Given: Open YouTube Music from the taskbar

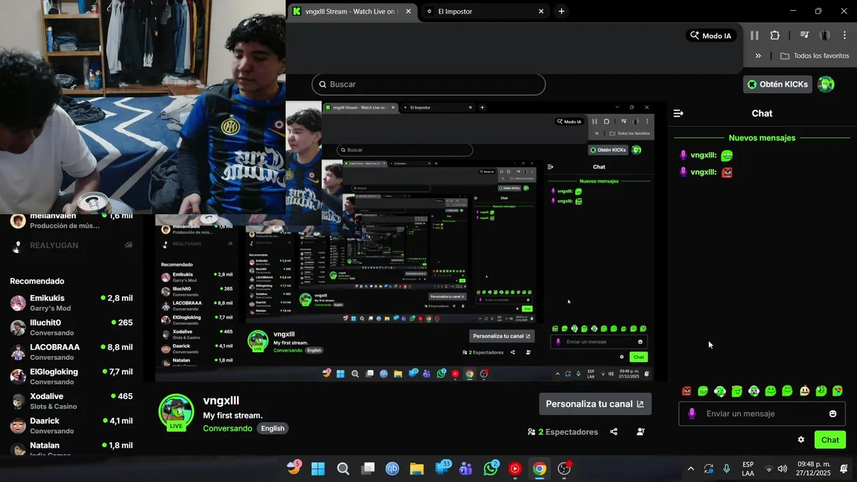Looking at the screenshot, I should pos(515,469).
